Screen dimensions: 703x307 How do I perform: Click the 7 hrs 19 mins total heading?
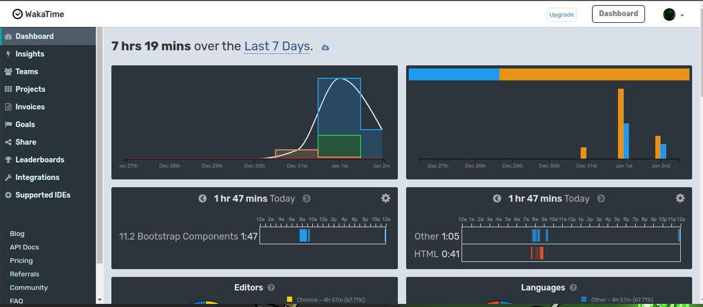point(151,46)
